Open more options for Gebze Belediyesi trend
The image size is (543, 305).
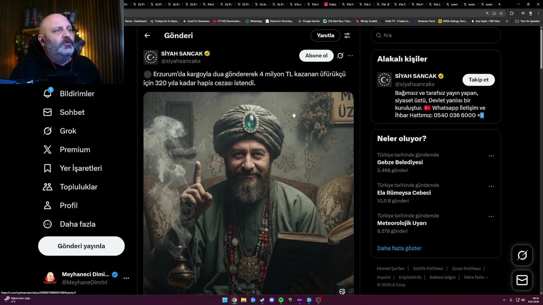[x=491, y=156]
